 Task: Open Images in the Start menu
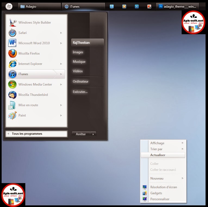(x=78, y=52)
